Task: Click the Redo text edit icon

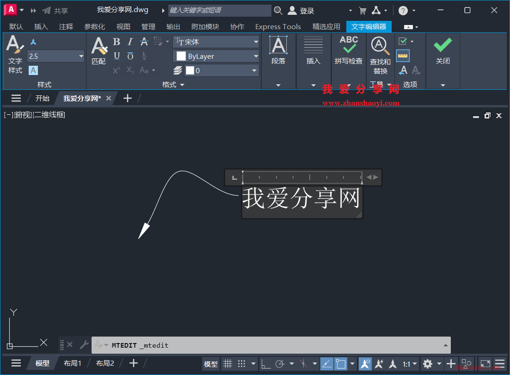Action: point(416,70)
